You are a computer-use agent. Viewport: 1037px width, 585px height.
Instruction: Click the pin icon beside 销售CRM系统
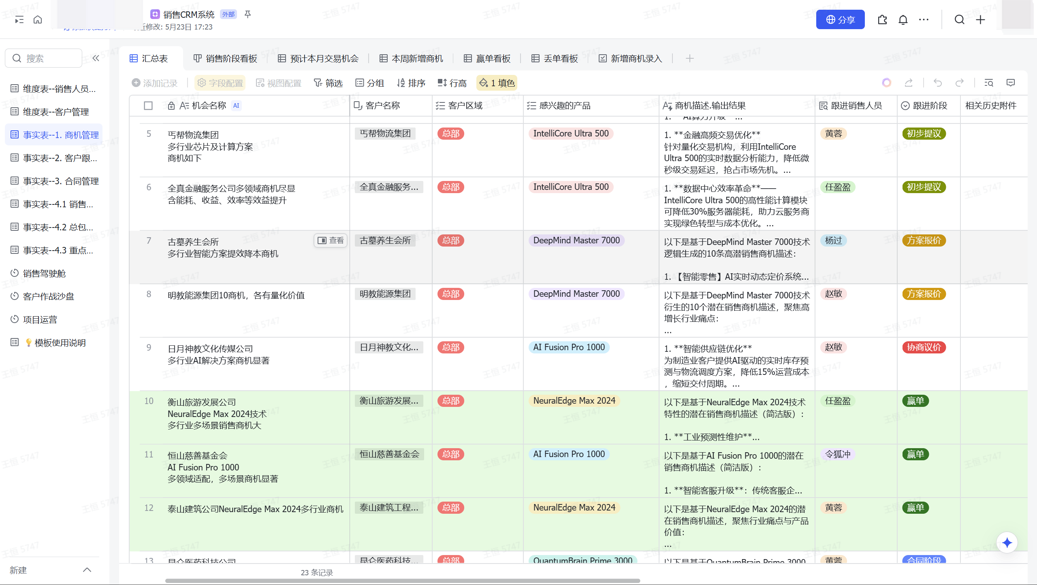[x=248, y=15]
